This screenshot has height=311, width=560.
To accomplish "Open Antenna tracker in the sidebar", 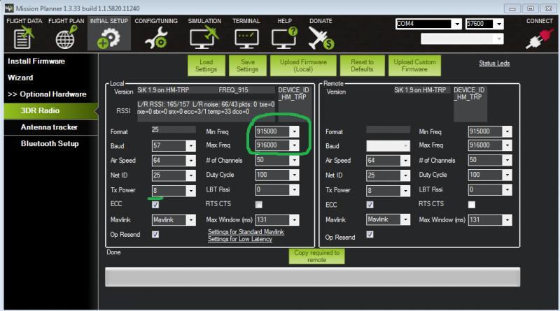I will pyautogui.click(x=49, y=127).
